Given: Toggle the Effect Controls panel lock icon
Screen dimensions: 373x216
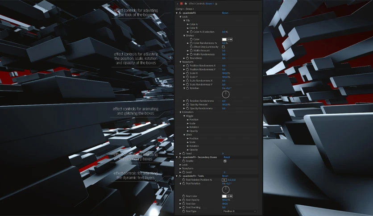Looking at the screenshot, I should tap(186, 4).
